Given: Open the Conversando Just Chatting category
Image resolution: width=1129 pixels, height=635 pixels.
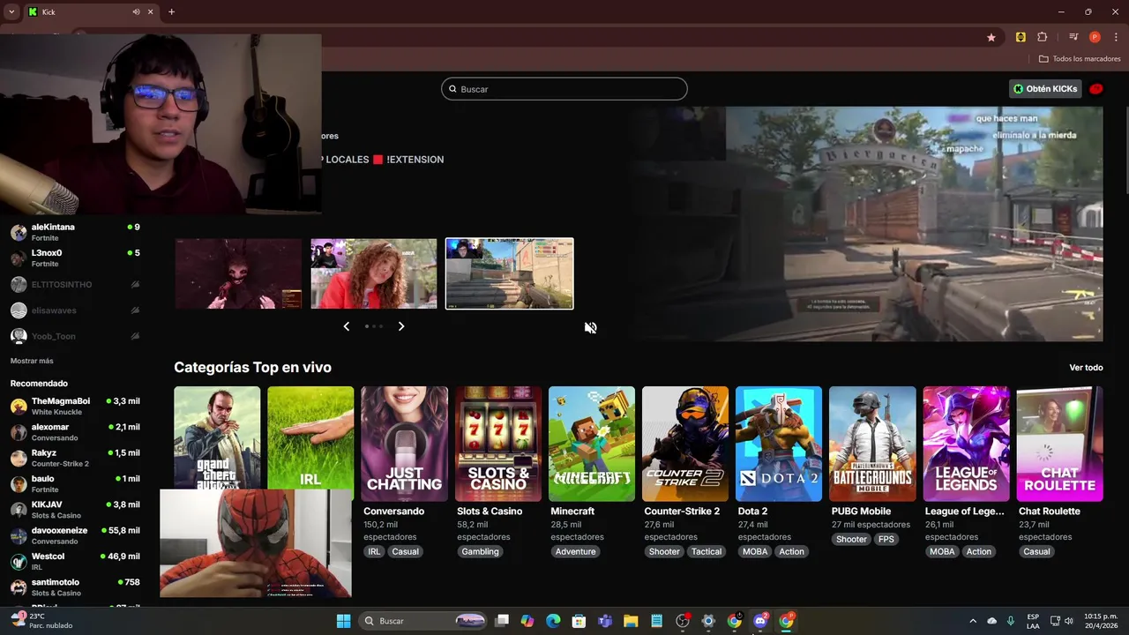Looking at the screenshot, I should [x=404, y=444].
